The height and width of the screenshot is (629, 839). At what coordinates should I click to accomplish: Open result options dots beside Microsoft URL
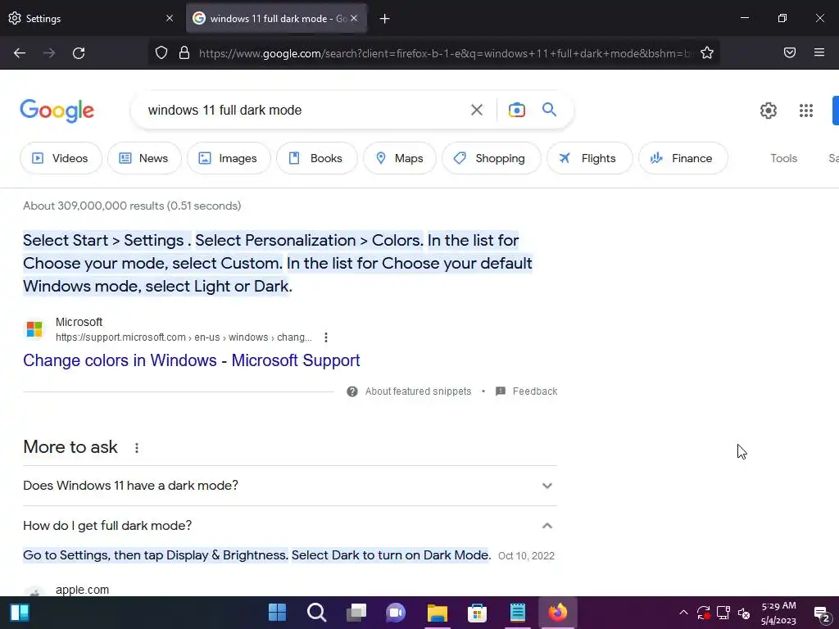326,337
